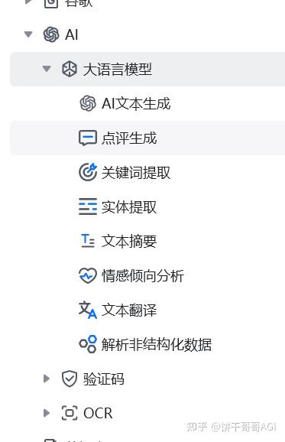285x442 pixels.
Task: Click the heart pulse icon for 情感倾向分析
Action: click(x=88, y=275)
